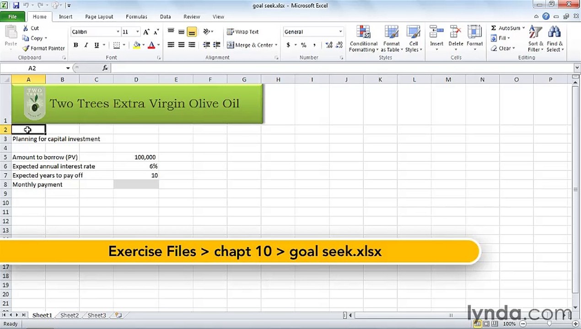
Task: Switch to the Page Layout tab
Action: pyautogui.click(x=99, y=16)
